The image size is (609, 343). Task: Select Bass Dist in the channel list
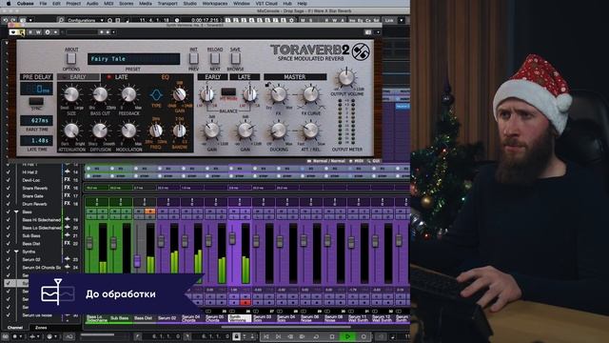[x=31, y=244]
